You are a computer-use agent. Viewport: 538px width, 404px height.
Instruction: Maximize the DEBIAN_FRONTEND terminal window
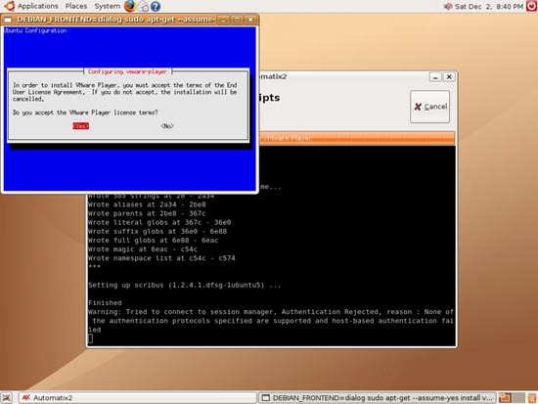pos(237,20)
